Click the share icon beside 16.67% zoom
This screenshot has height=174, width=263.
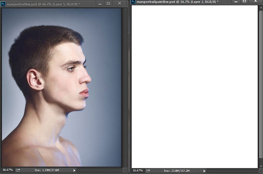pos(148,171)
